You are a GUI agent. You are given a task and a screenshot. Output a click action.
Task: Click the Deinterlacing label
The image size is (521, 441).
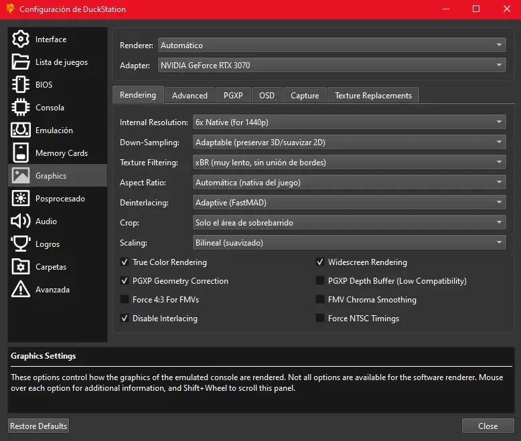click(144, 203)
